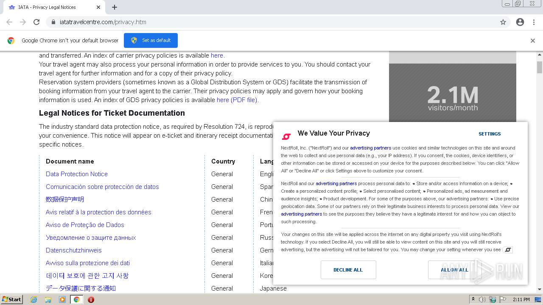
Task: Open Comunicación sobre protección de datos link
Action: (102, 187)
